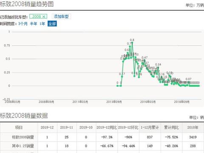Select the 半年 time range
This screenshot has height=153, width=204.
pyautogui.click(x=34, y=24)
